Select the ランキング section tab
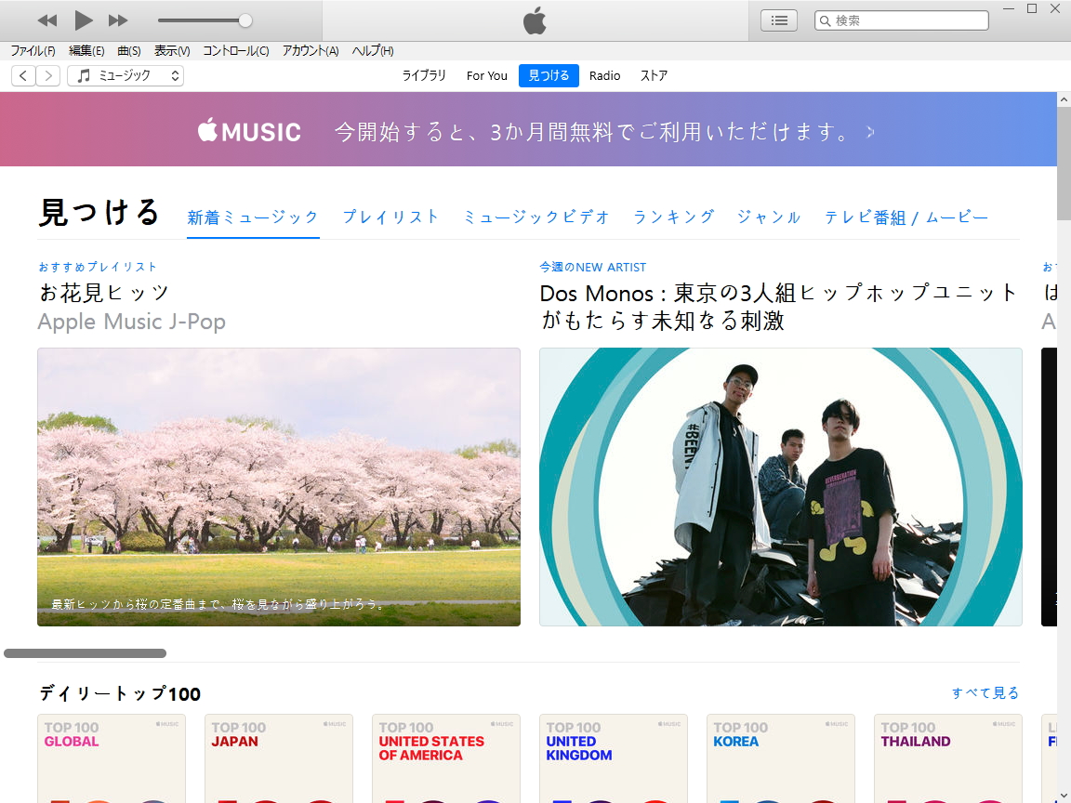The image size is (1071, 803). click(x=673, y=216)
